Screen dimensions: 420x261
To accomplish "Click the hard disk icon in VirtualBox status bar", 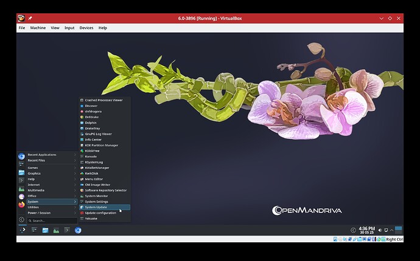I will point(335,239).
